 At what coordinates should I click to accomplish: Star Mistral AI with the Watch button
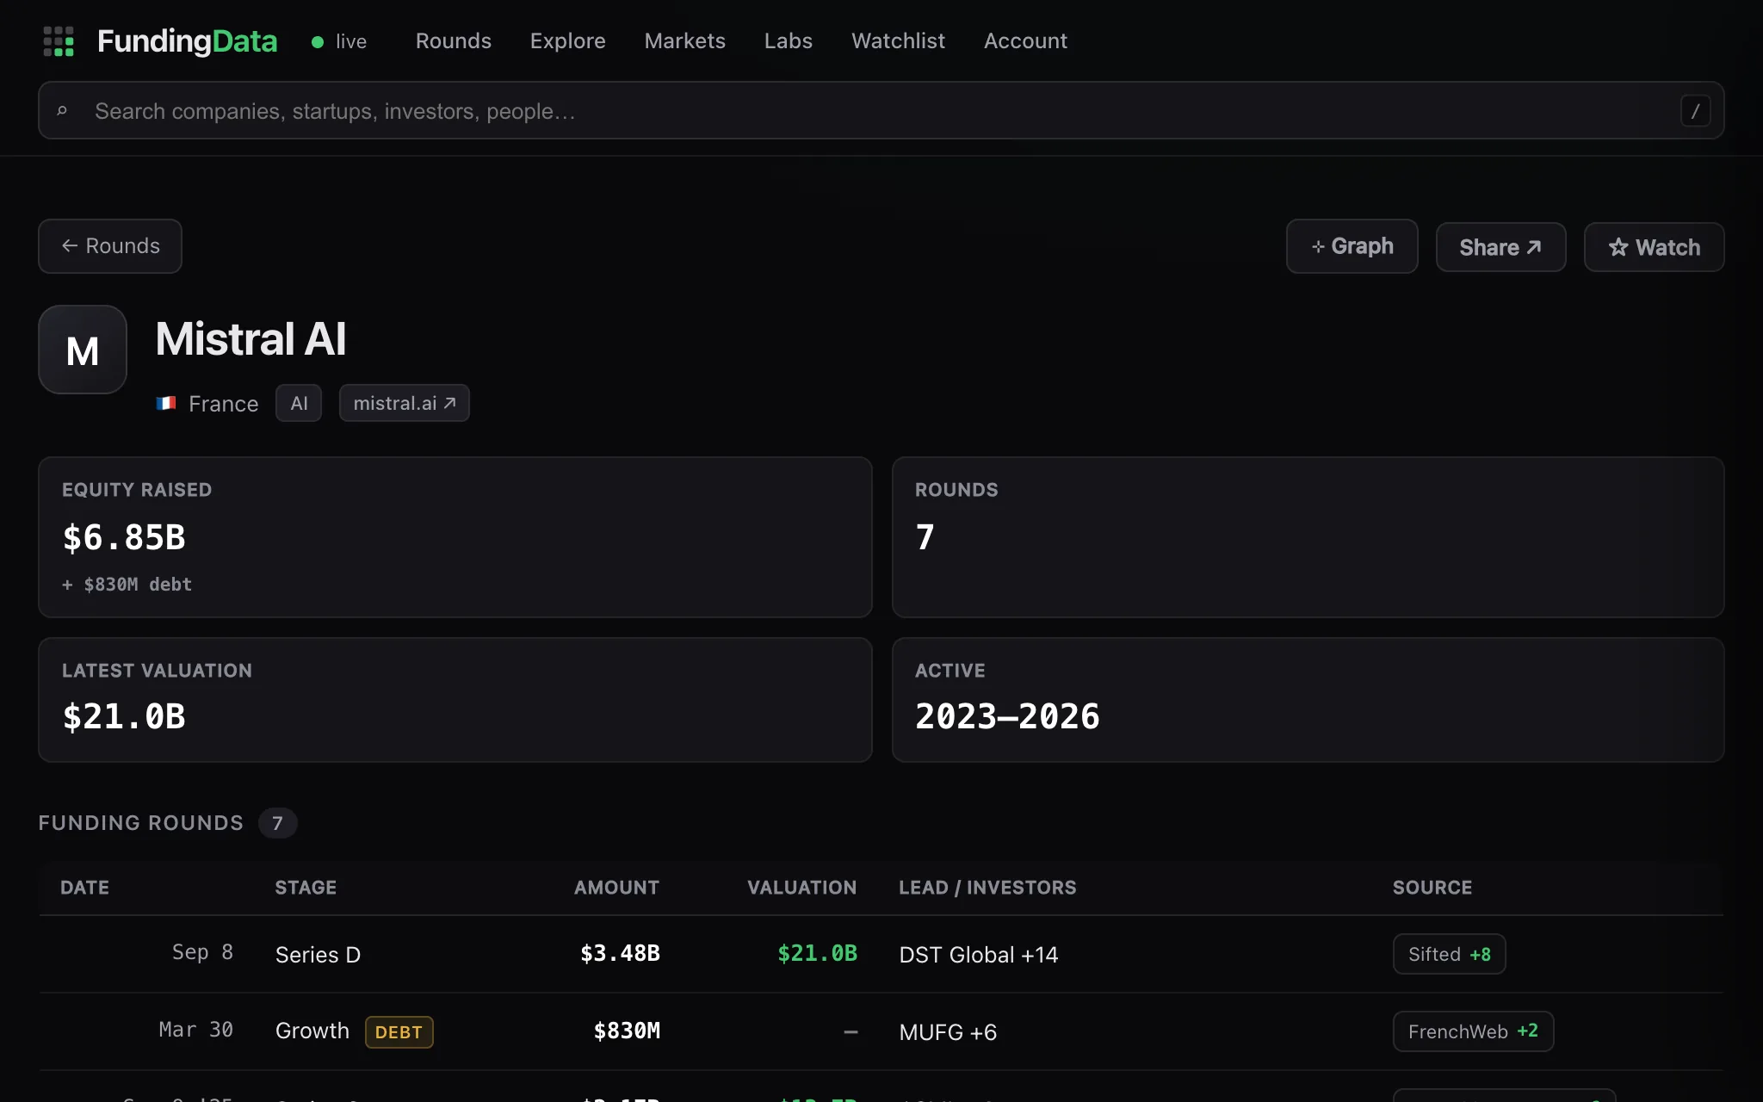[1654, 247]
